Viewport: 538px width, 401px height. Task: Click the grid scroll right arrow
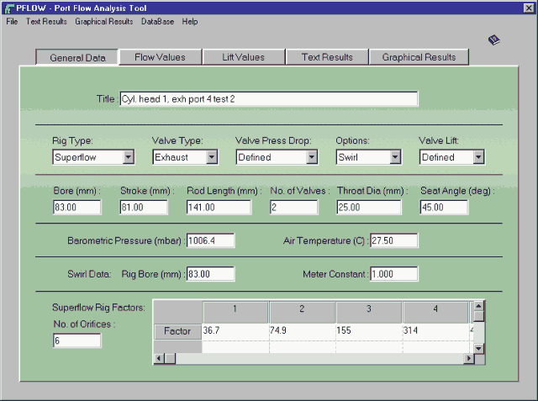tap(469, 358)
